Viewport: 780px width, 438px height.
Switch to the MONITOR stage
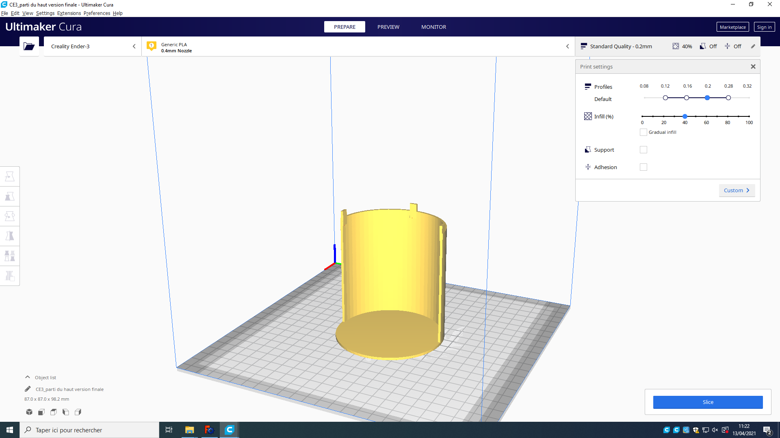coord(433,27)
